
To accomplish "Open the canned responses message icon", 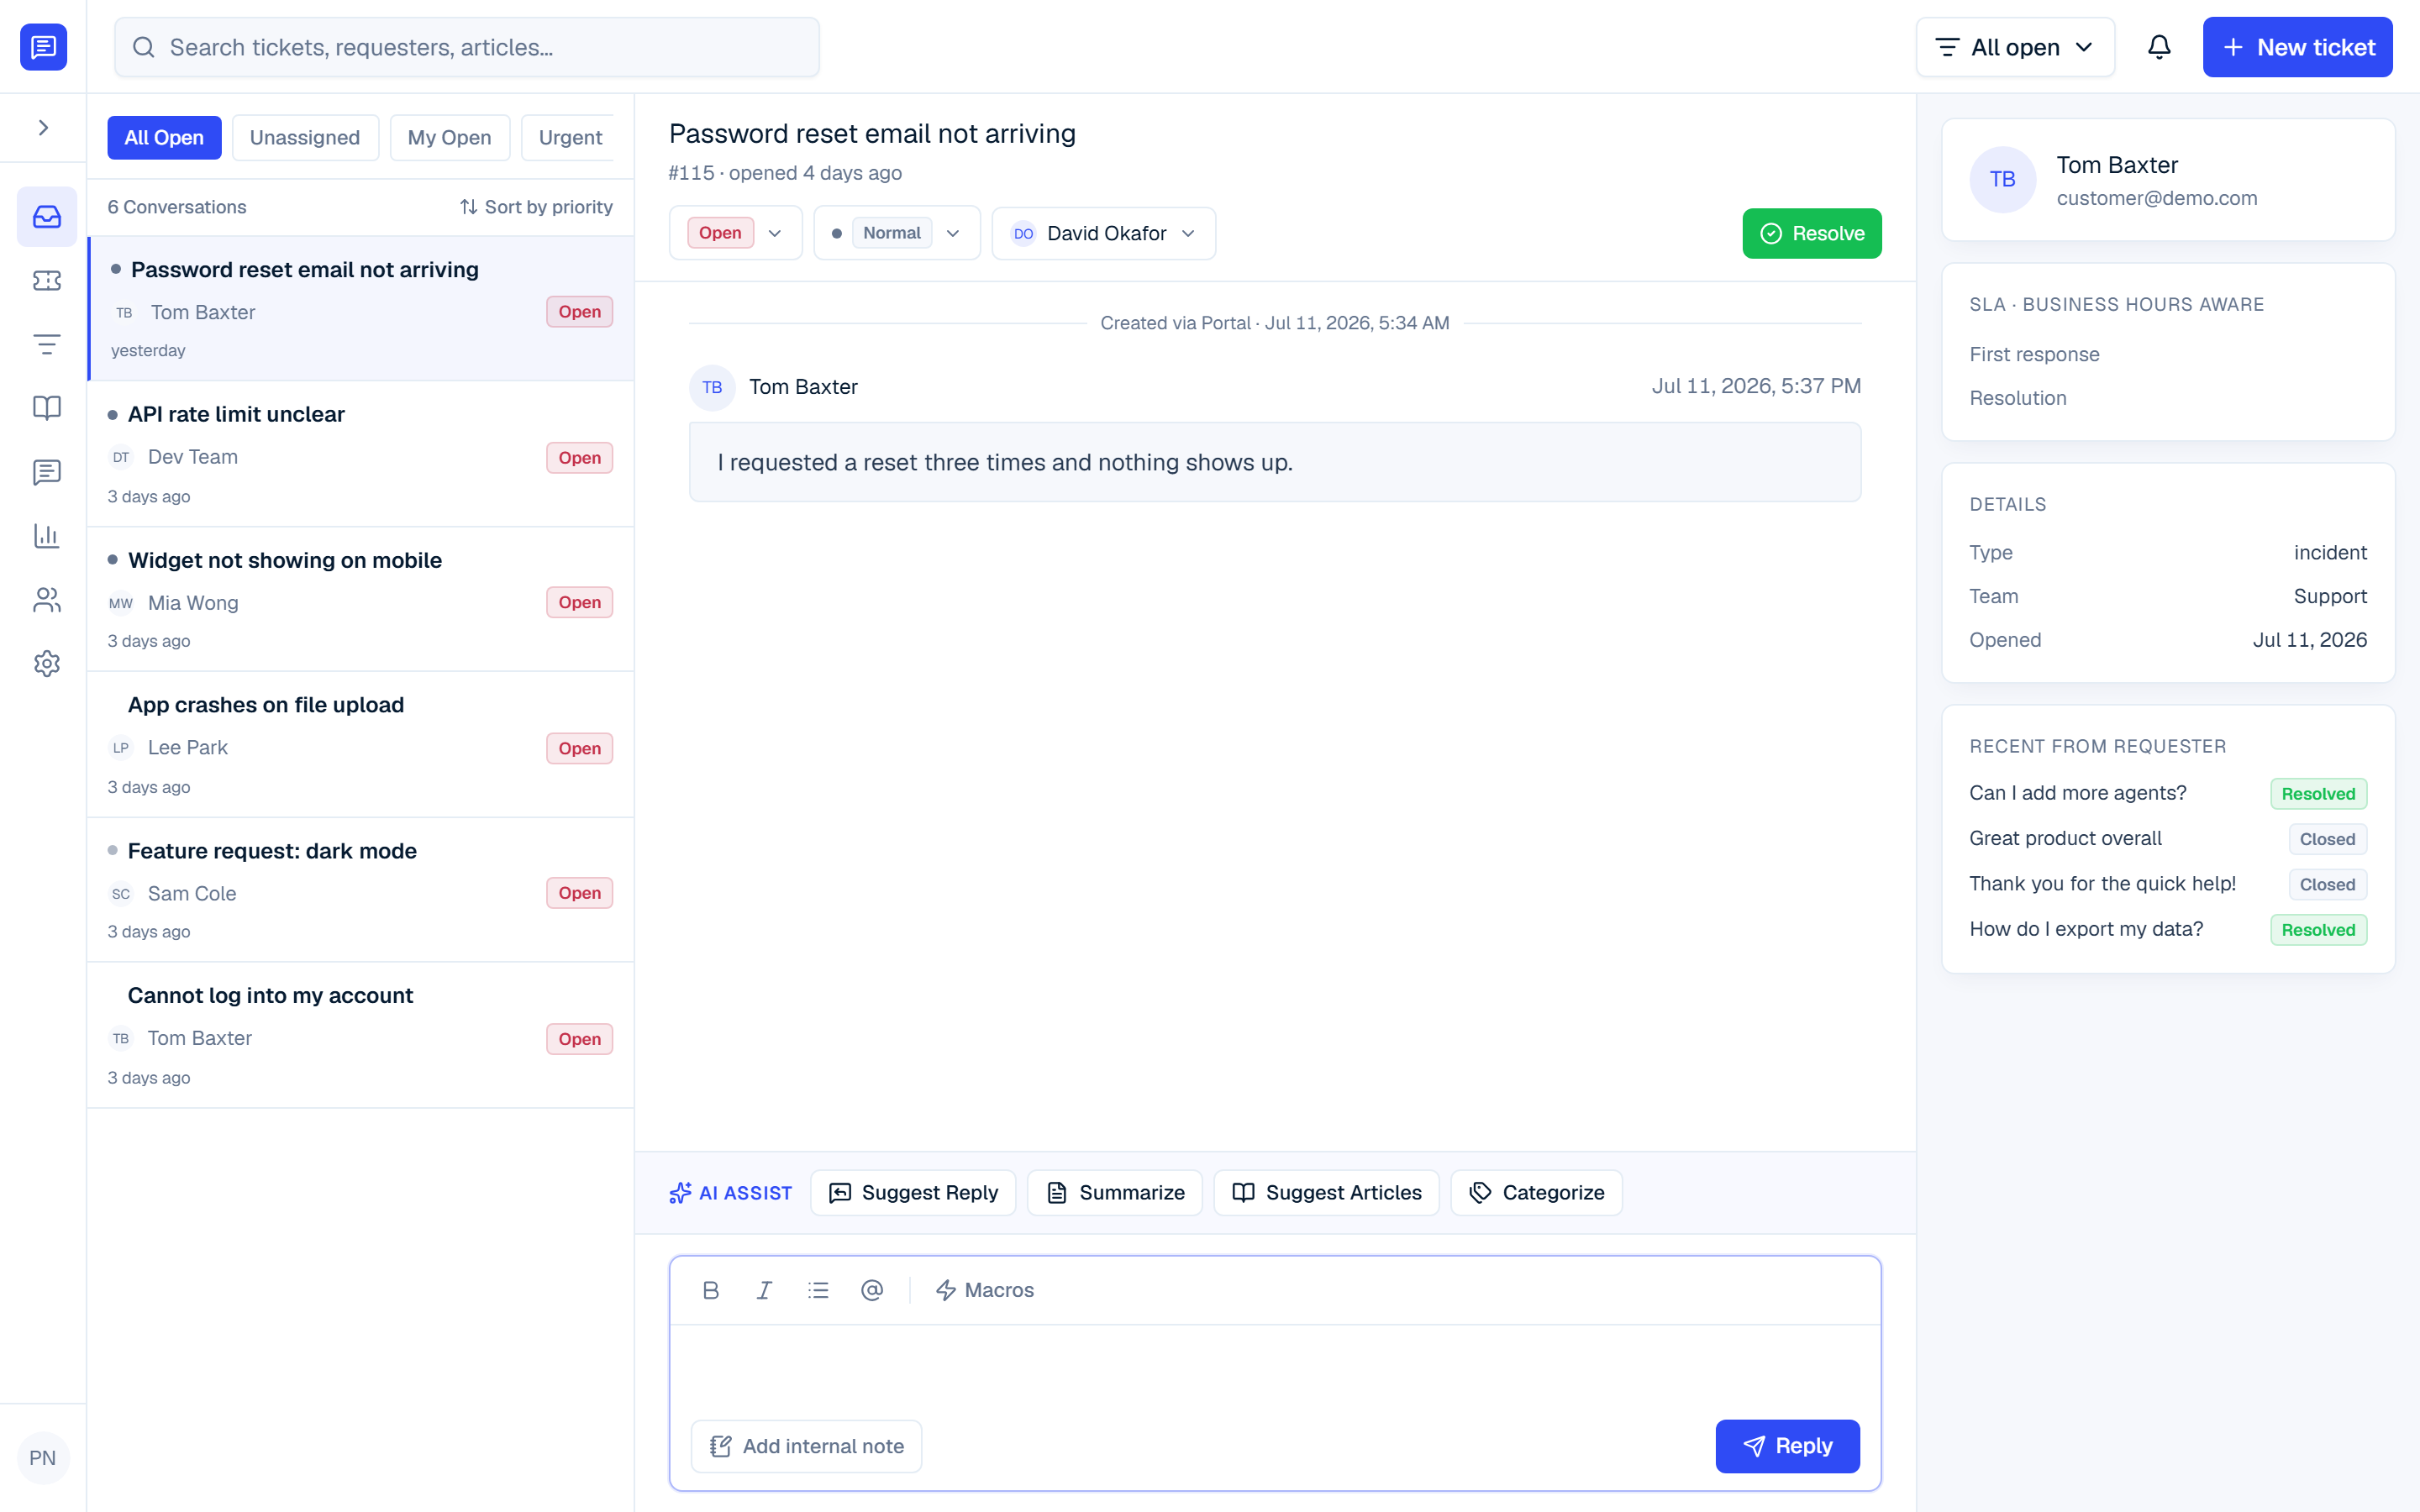I will click(x=47, y=472).
